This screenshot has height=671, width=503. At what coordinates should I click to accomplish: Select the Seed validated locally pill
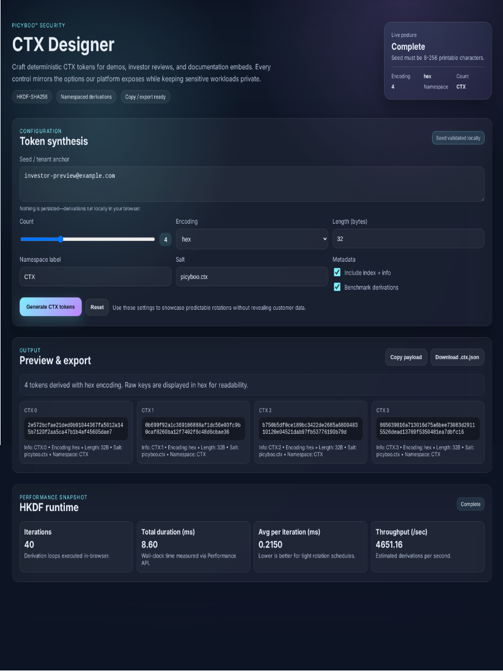click(458, 138)
